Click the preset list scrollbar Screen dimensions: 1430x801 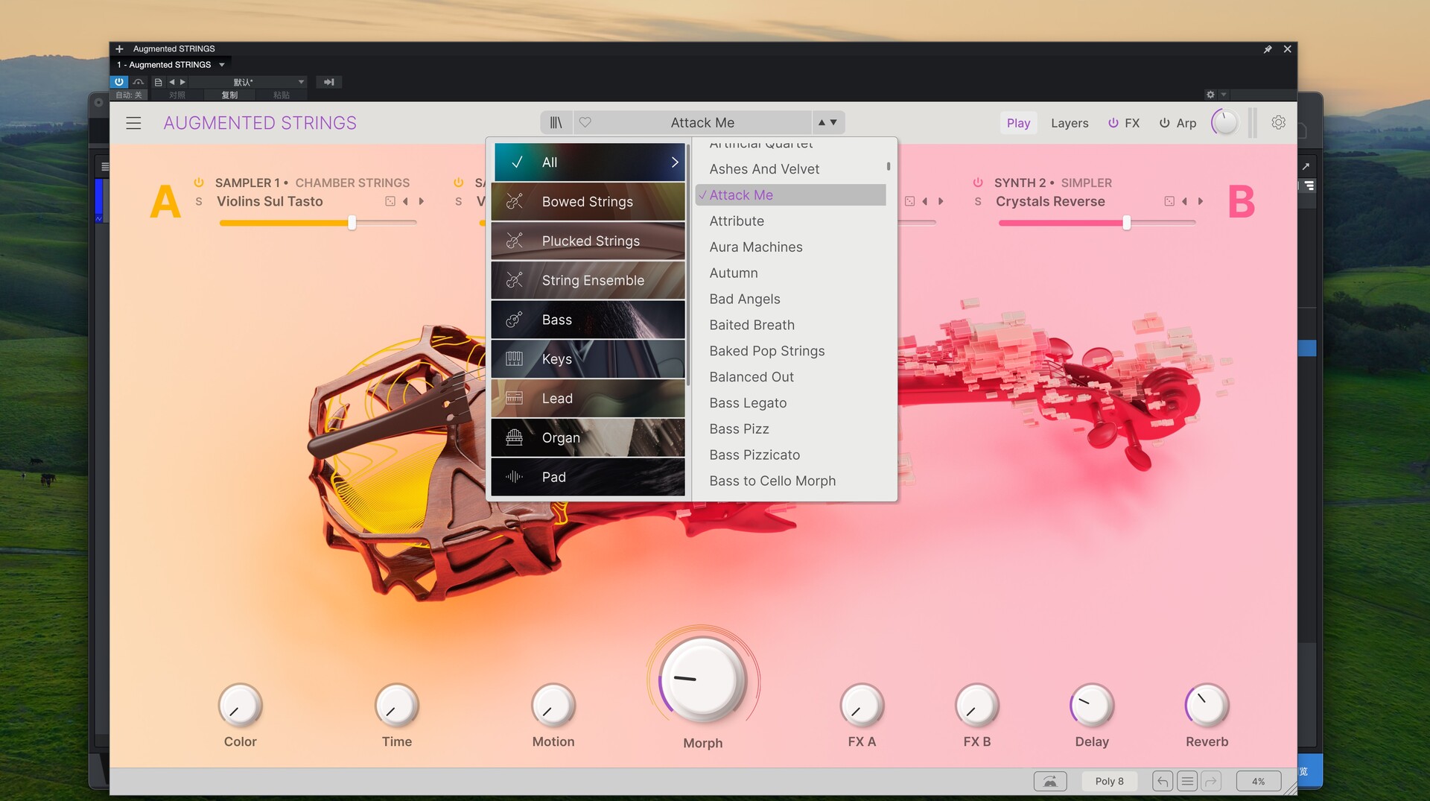pyautogui.click(x=889, y=167)
